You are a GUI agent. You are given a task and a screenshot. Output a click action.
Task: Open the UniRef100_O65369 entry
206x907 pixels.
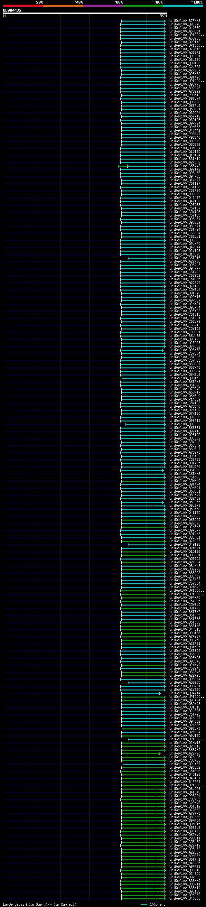[185, 144]
